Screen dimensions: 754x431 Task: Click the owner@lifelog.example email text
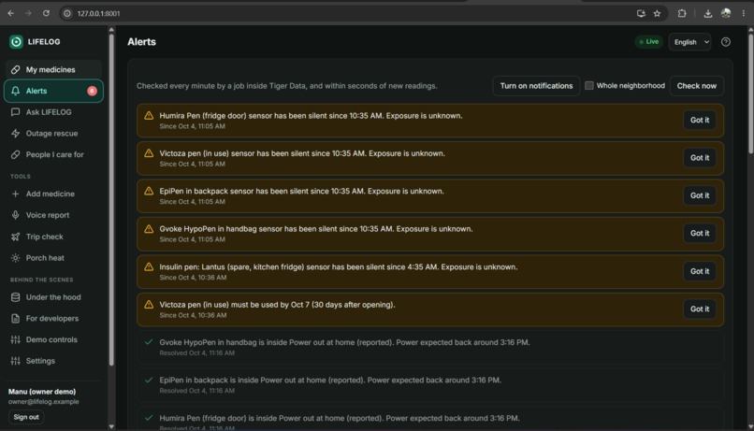pos(43,402)
